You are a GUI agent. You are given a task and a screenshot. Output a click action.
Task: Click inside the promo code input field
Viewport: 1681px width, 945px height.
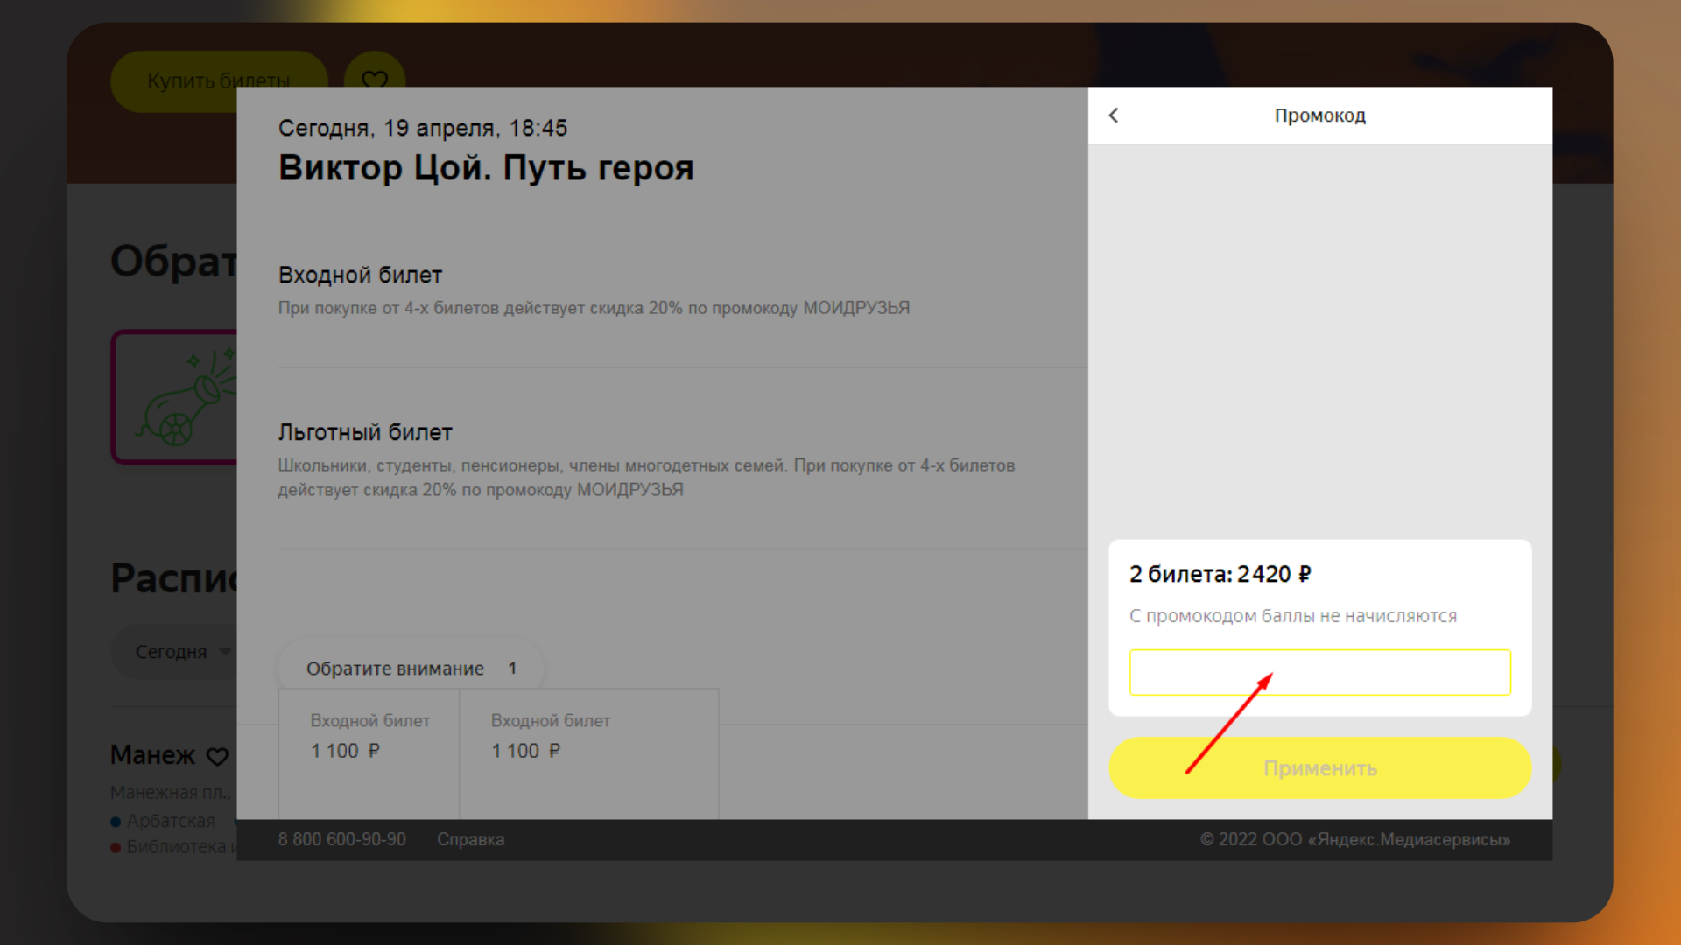pos(1319,672)
